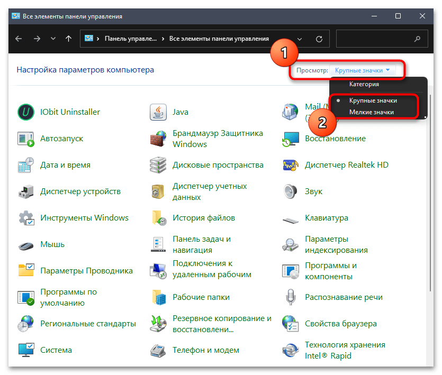Expand the 'Крупные значки' view dropdown
Image resolution: width=442 pixels, height=375 pixels.
pyautogui.click(x=363, y=70)
